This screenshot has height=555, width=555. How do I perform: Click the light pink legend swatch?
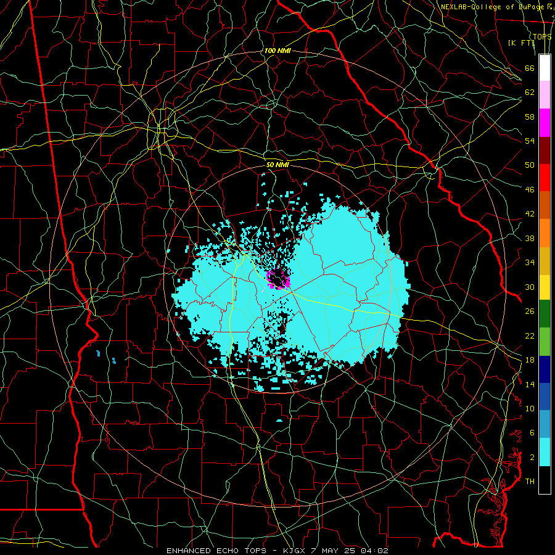pyautogui.click(x=545, y=94)
